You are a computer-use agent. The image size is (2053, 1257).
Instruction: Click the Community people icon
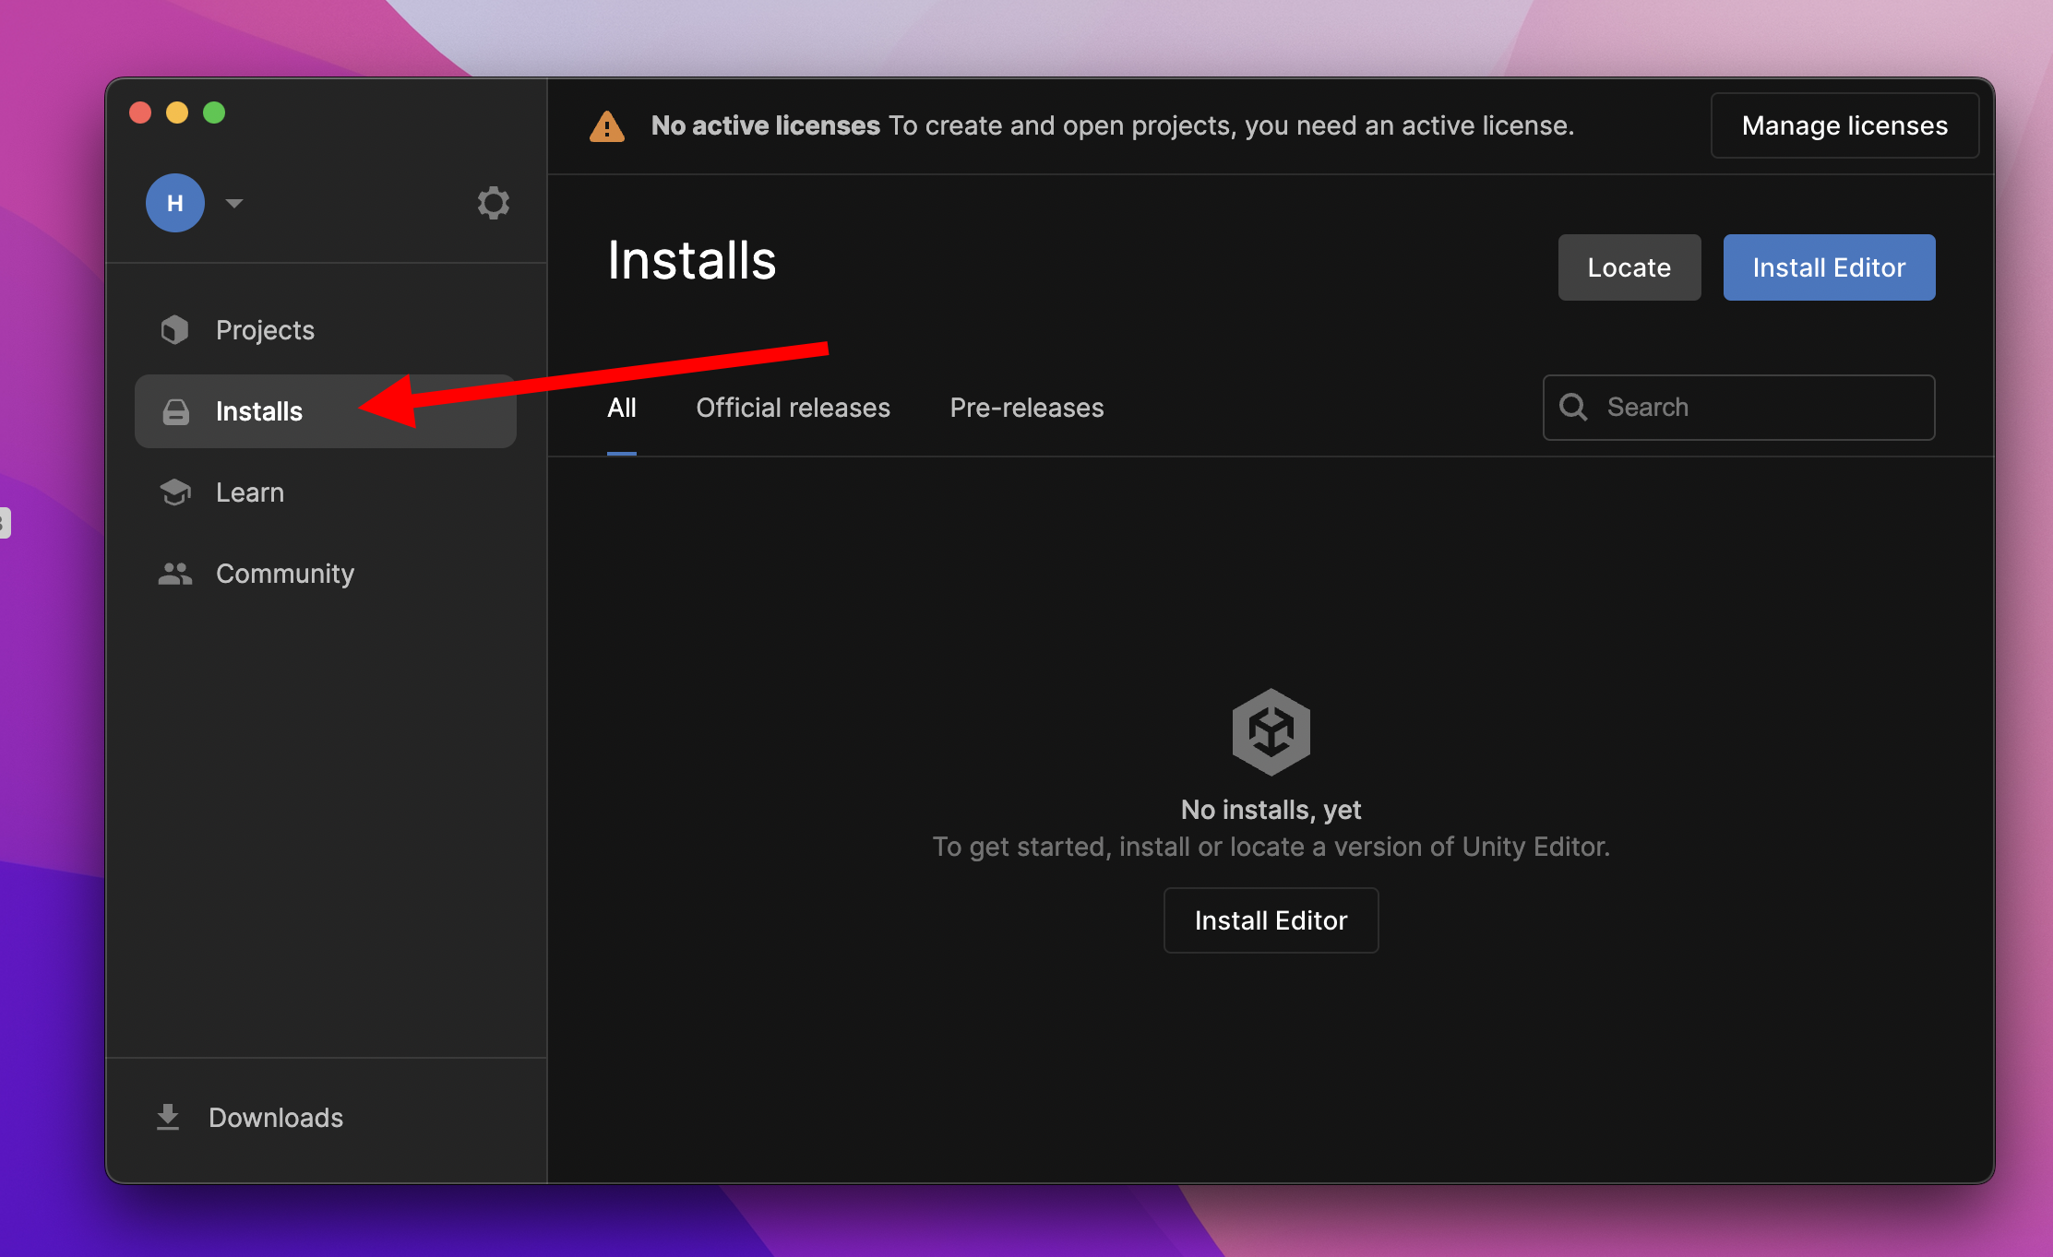click(174, 574)
